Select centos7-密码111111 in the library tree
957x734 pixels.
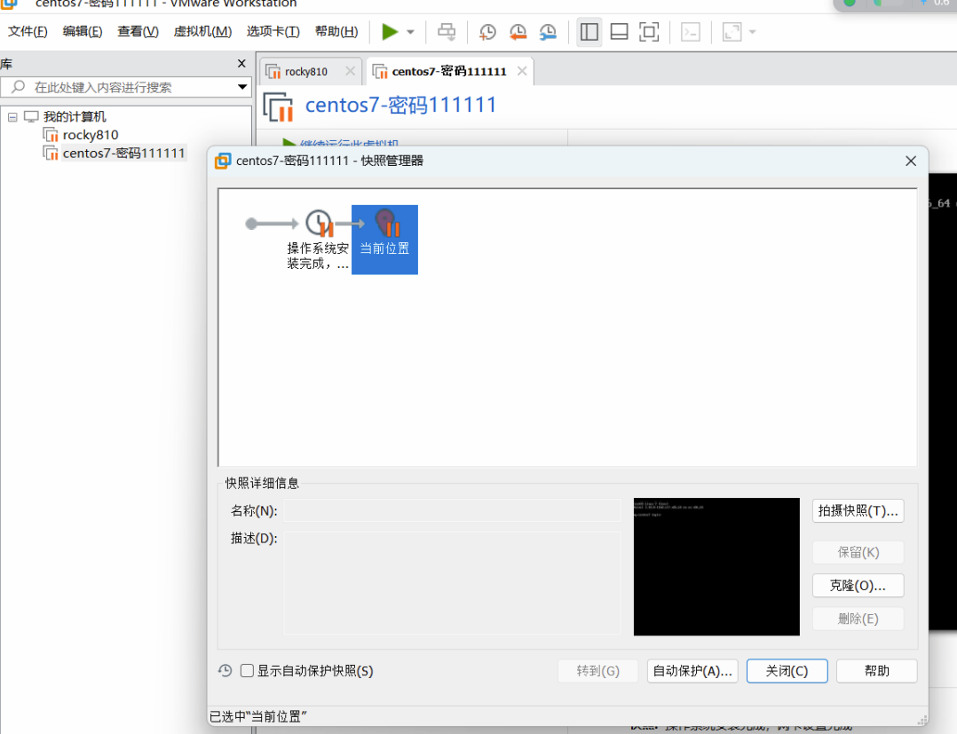(123, 154)
